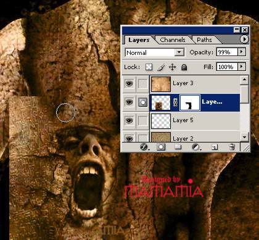259x240 pixels.
Task: Select the selected layer's image thumbnail
Action: tap(161, 102)
